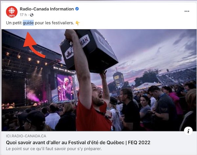Click the white tent behind the crowd
The height and width of the screenshot is (155, 197).
[147, 86]
